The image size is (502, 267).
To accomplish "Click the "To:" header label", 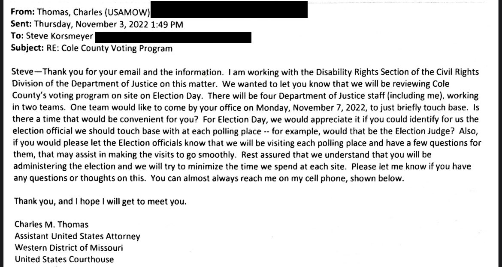I will (x=17, y=36).
